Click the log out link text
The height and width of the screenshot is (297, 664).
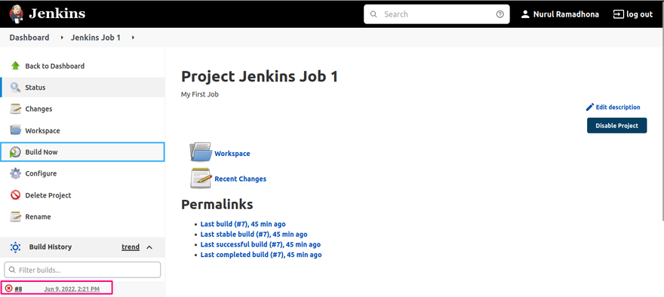pyautogui.click(x=639, y=14)
